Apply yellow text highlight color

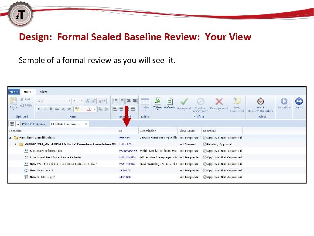77,109
